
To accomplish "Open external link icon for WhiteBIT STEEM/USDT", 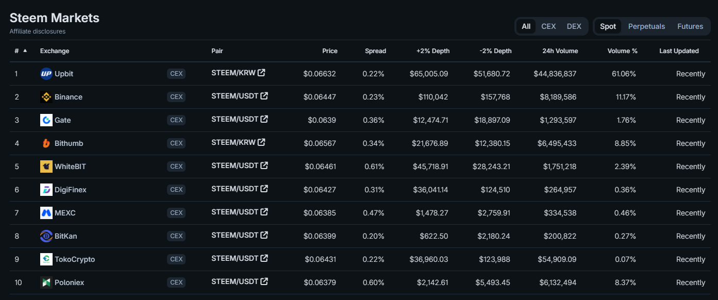I will [x=264, y=165].
